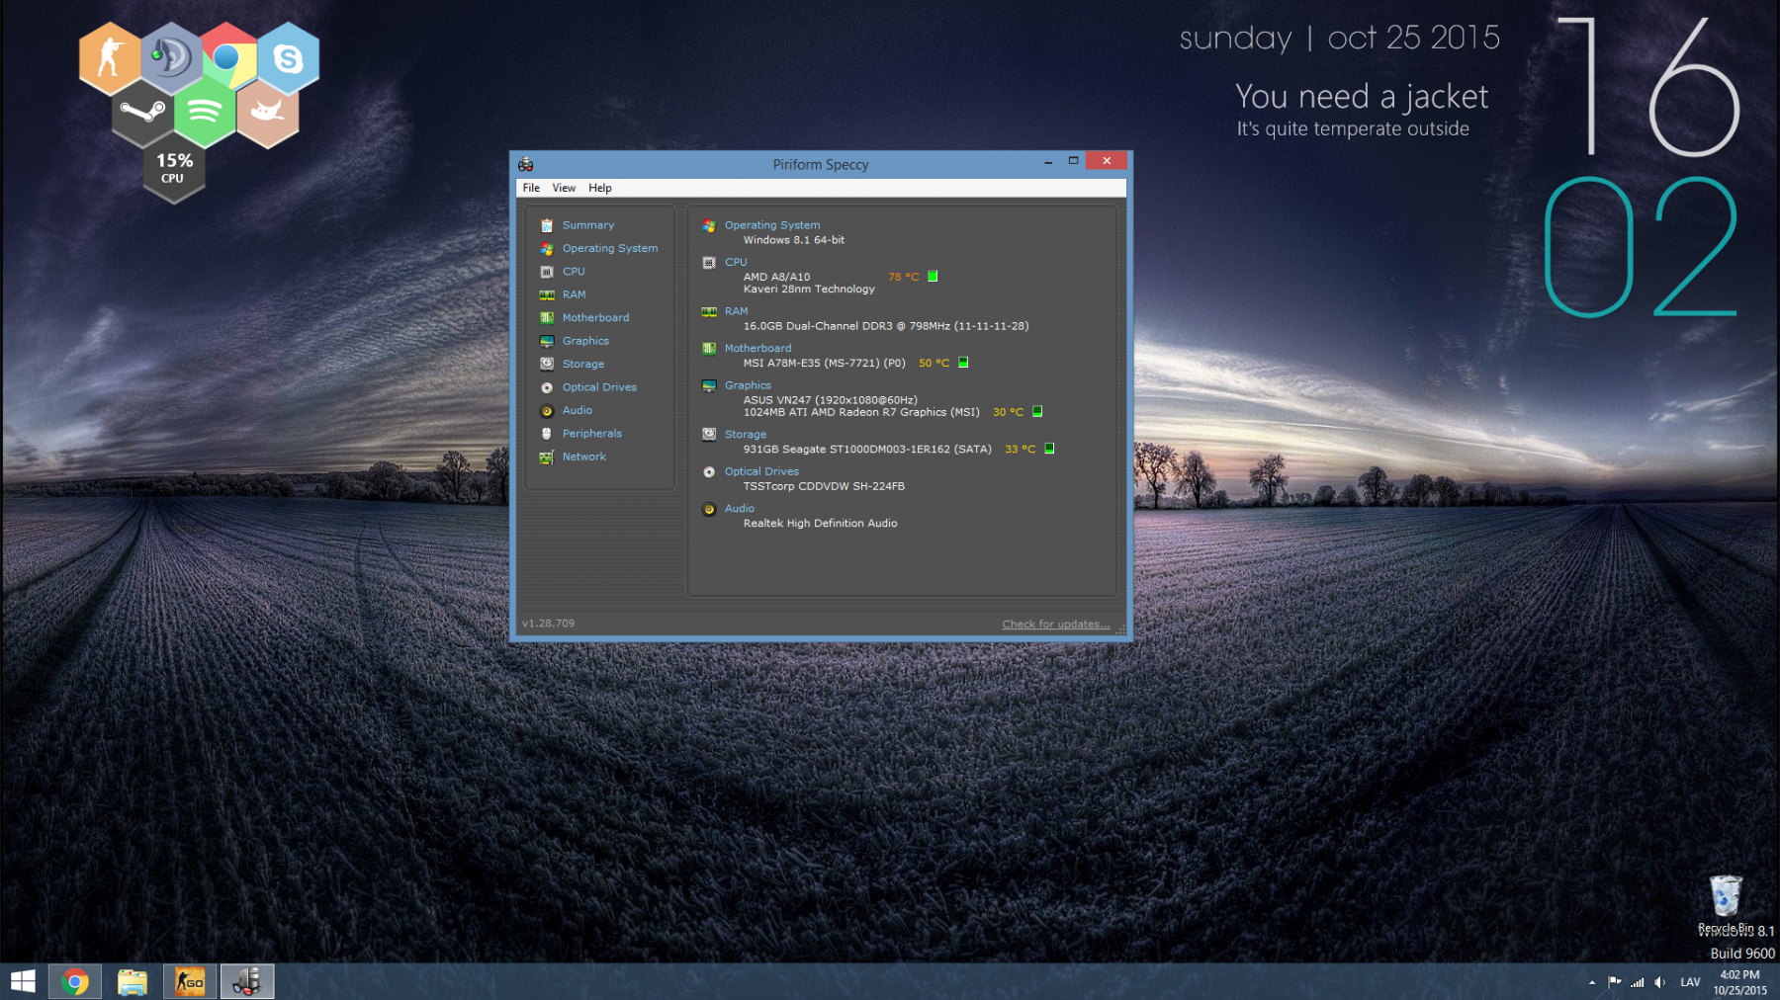Viewport: 1780px width, 1000px height.
Task: Select Peripherals in the sidebar
Action: pyautogui.click(x=591, y=434)
